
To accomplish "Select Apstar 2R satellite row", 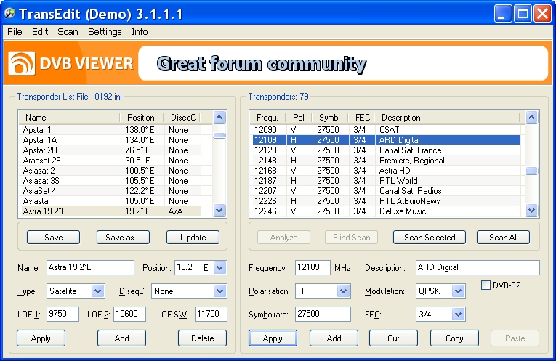I will (x=116, y=150).
